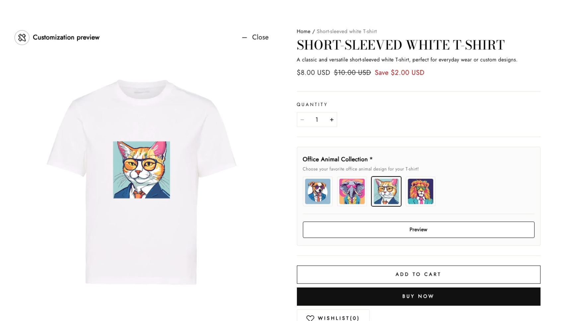
Task: Click the Customization preview heading text
Action: click(66, 37)
